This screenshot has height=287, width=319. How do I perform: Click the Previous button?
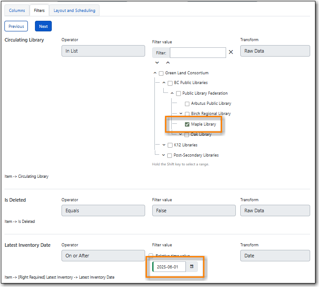tap(16, 27)
